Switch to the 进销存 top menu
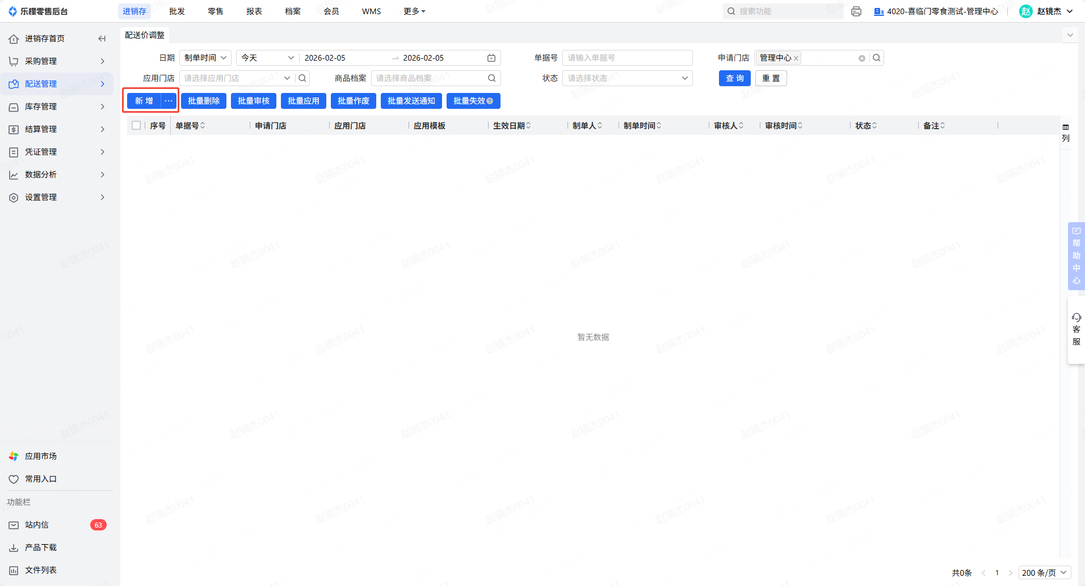 134,11
